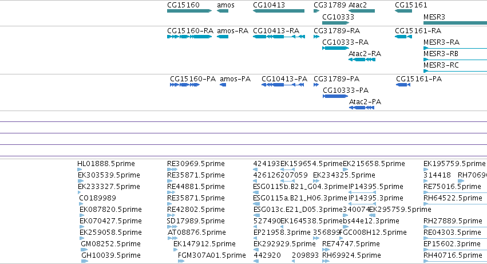This screenshot has height=264, width=487.
Task: Click the Atac2-PA protein glyph
Action: pyautogui.click(x=362, y=108)
